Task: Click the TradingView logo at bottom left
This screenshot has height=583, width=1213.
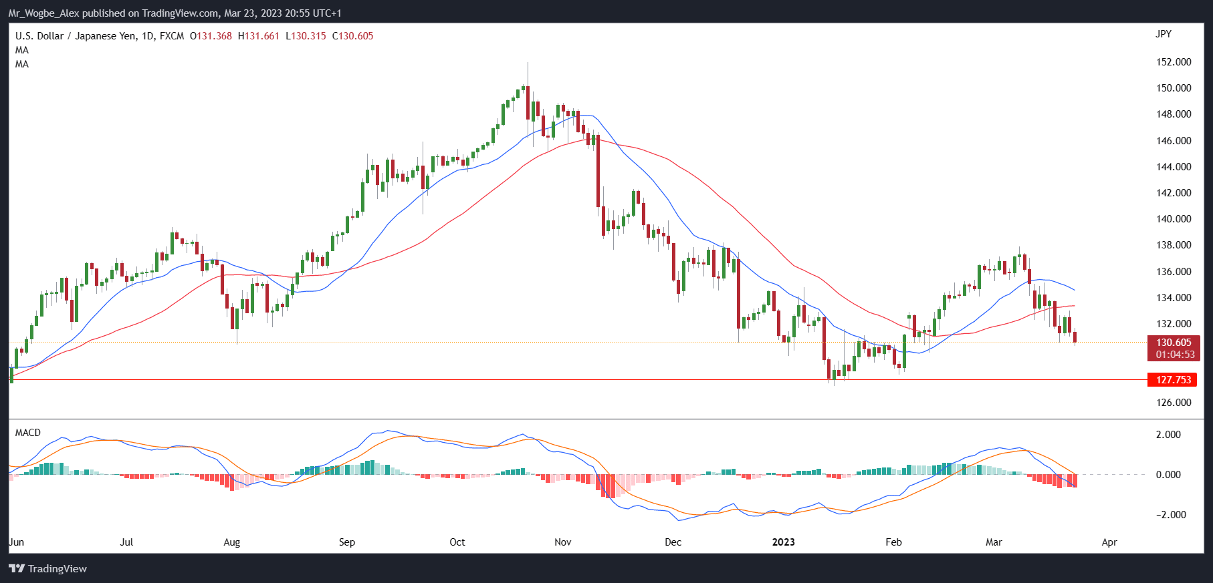Action: point(47,568)
